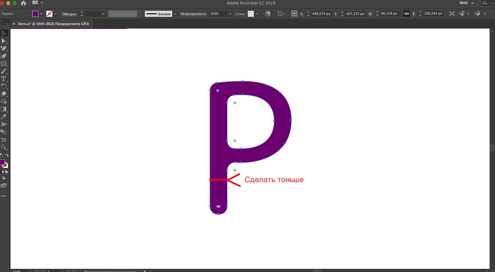The image size is (495, 272).
Task: Open the fill color dropdown arrow
Action: coord(41,14)
